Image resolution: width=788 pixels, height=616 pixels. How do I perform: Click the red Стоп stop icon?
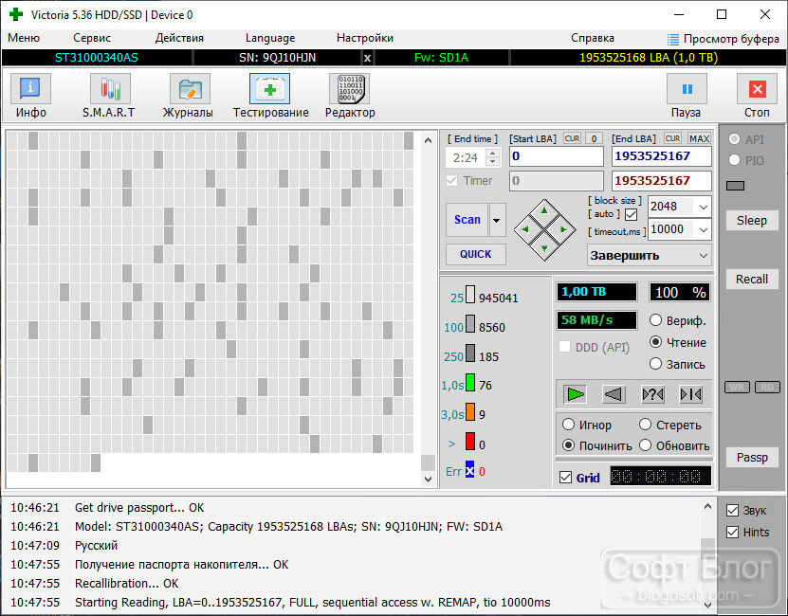757,89
